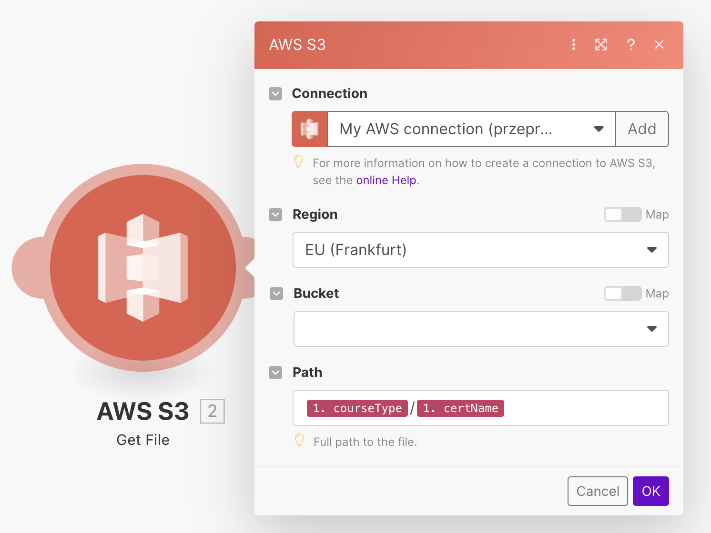The width and height of the screenshot is (711, 533).
Task: Enable the Map toggle for Region
Action: tap(622, 215)
